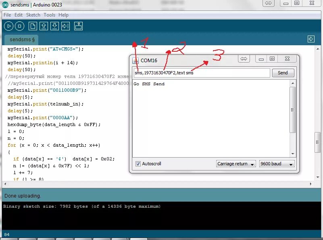
Task: Click the 'l = 0;' code line
Action: click(16, 131)
